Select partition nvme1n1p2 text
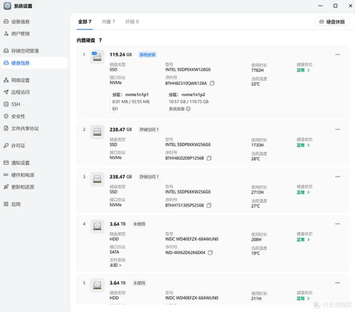Viewport: 355px width, 312px height. click(193, 95)
